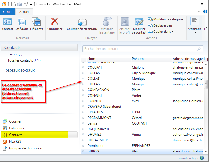The image size is (209, 162).
Task: Select Contacts in the bottom navigation
Action: tap(39, 135)
